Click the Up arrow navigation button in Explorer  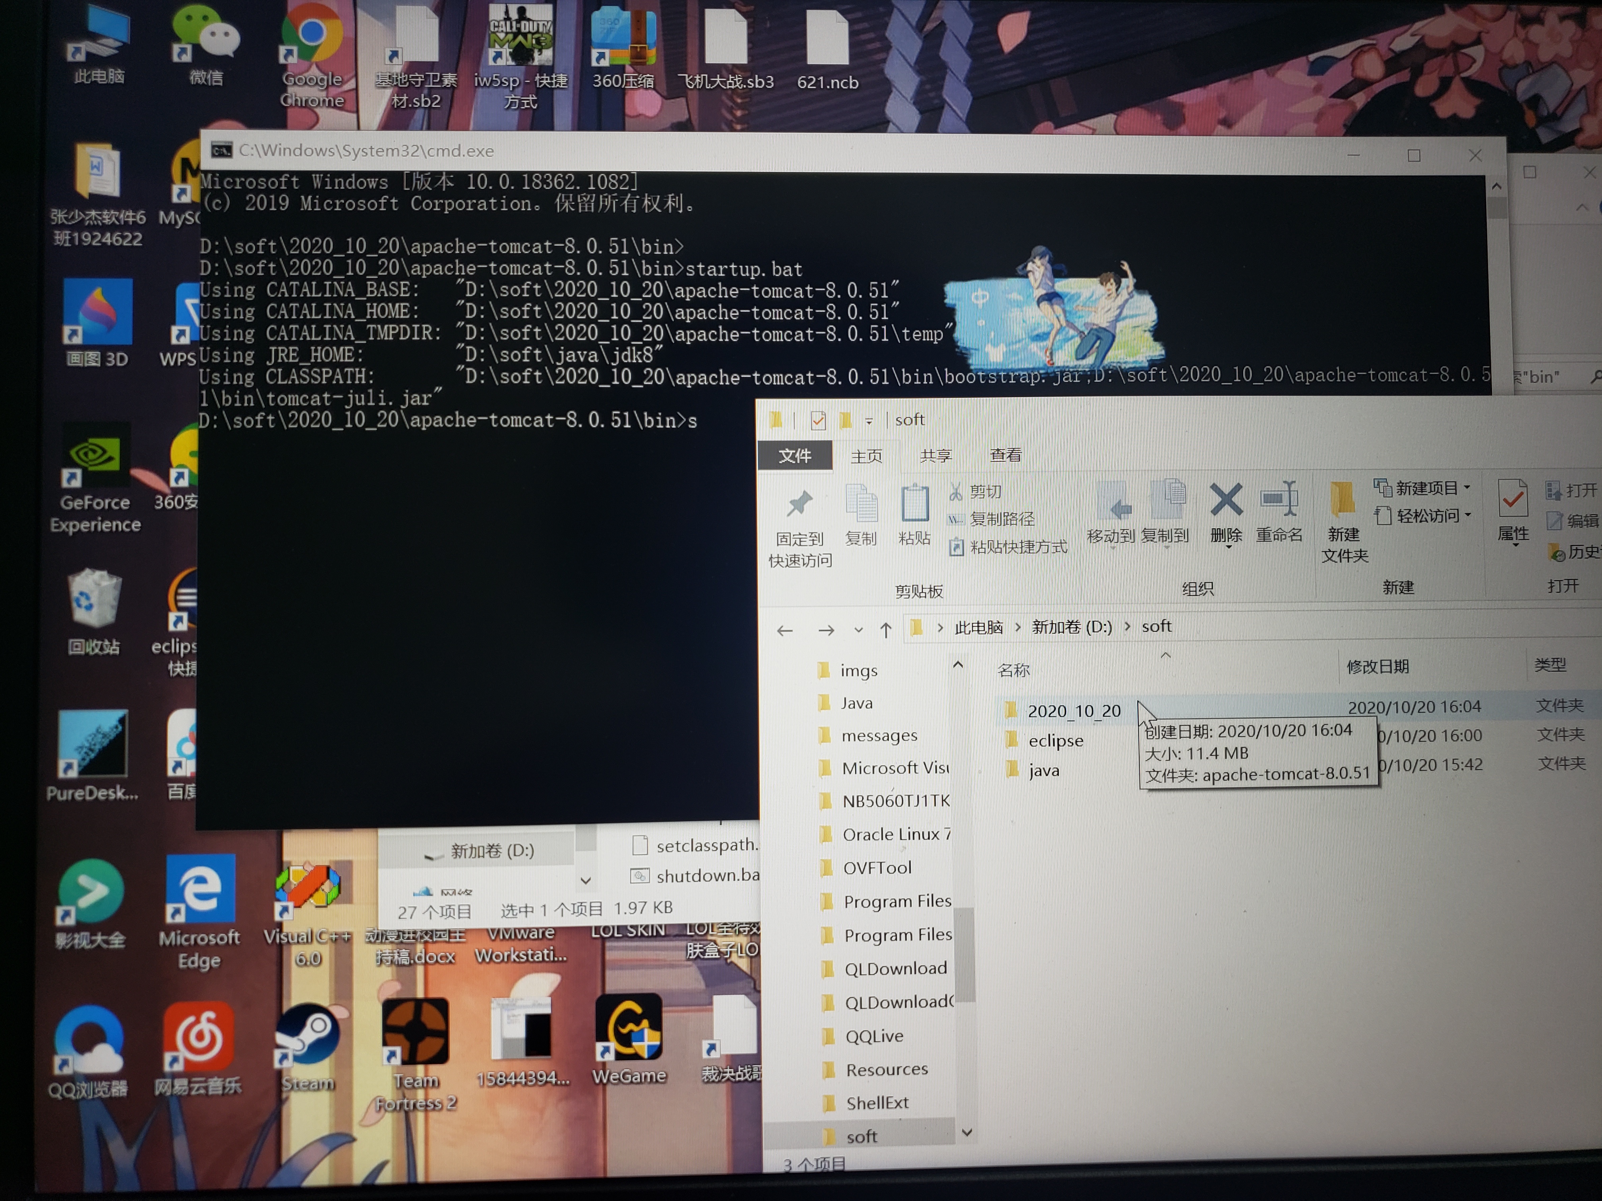tap(886, 629)
